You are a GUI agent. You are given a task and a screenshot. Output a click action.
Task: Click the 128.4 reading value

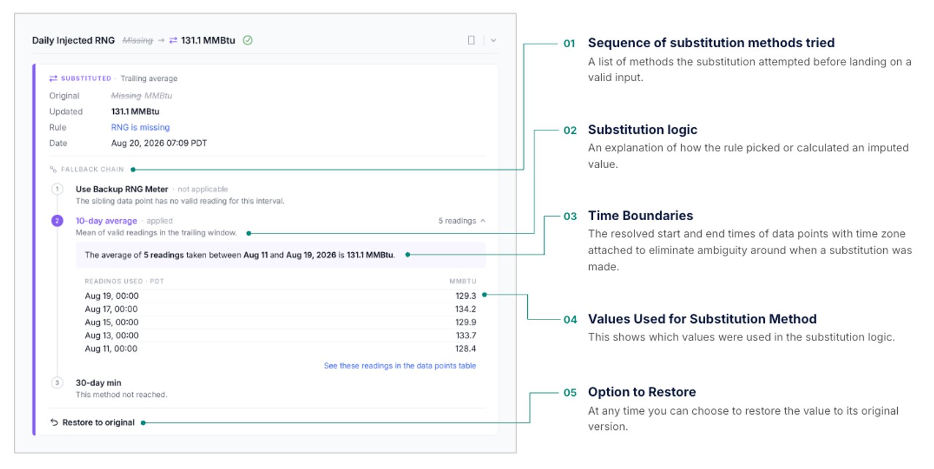(x=466, y=349)
